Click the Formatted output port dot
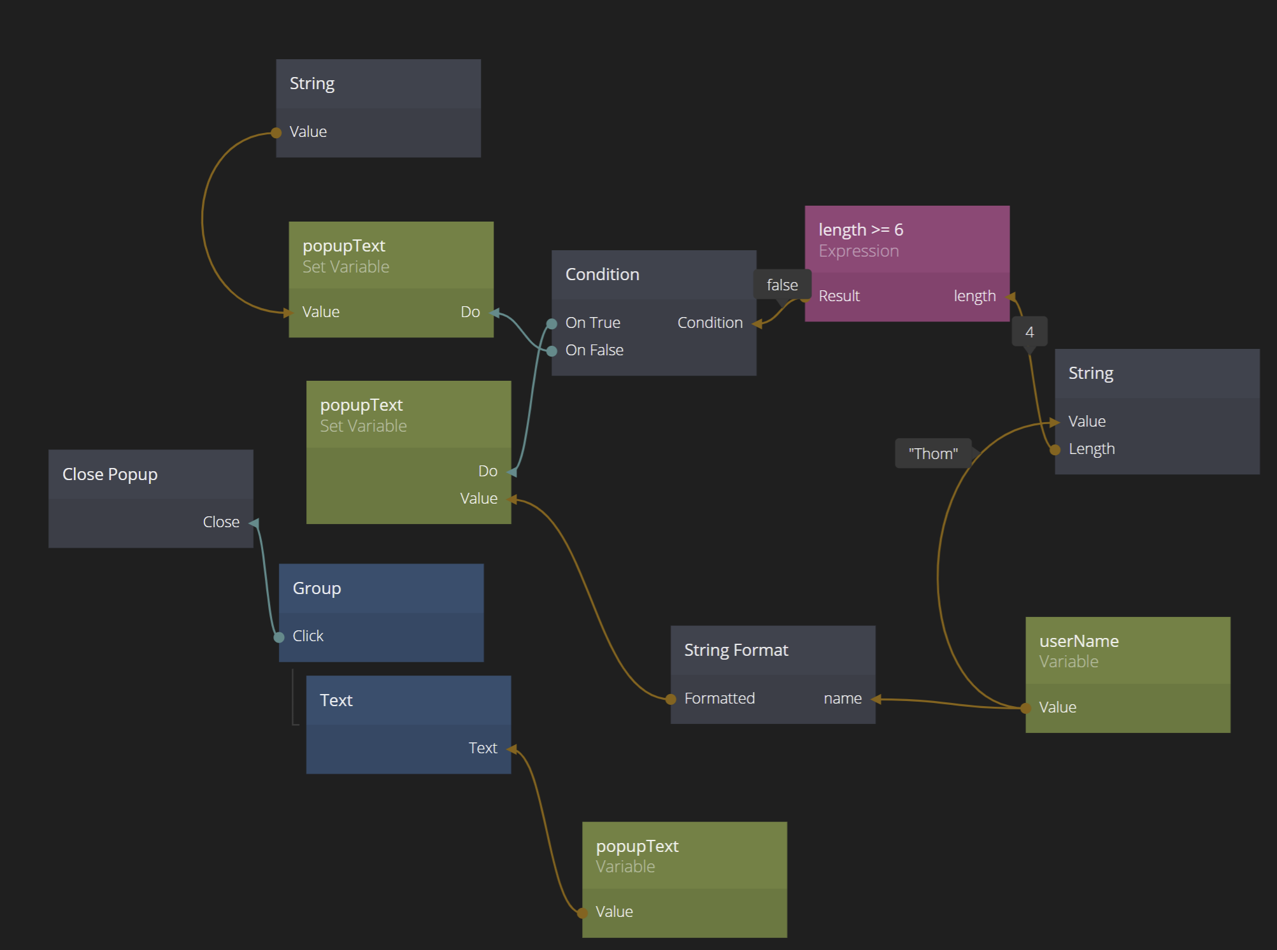 [671, 699]
